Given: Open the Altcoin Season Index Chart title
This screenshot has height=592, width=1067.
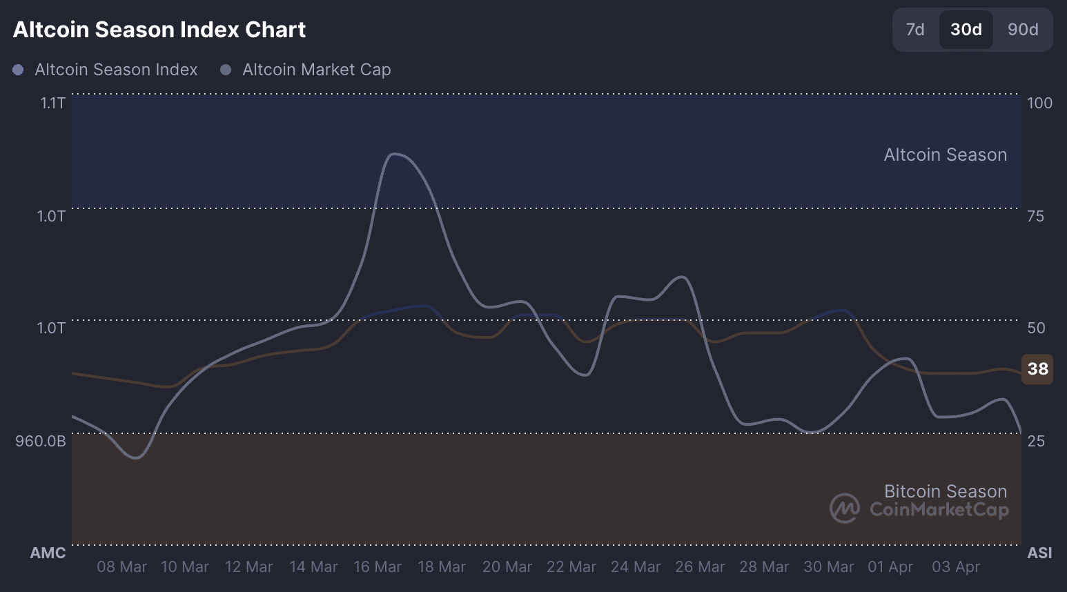Looking at the screenshot, I should 159,29.
